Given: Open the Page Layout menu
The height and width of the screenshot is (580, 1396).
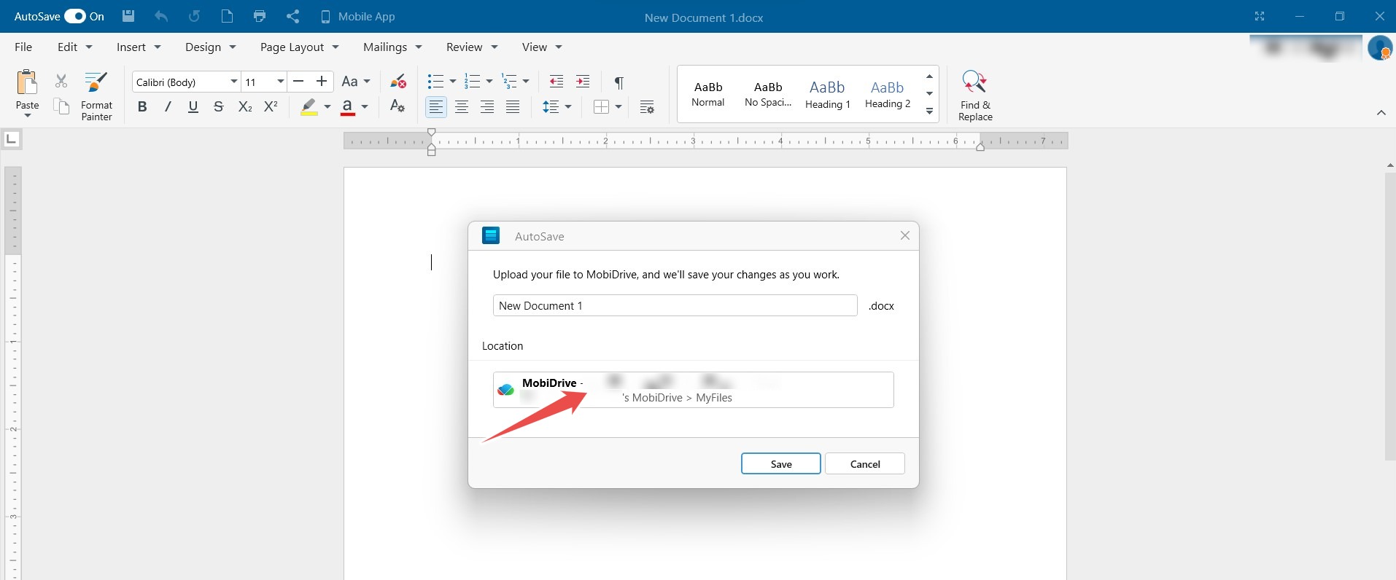Looking at the screenshot, I should click(x=300, y=47).
